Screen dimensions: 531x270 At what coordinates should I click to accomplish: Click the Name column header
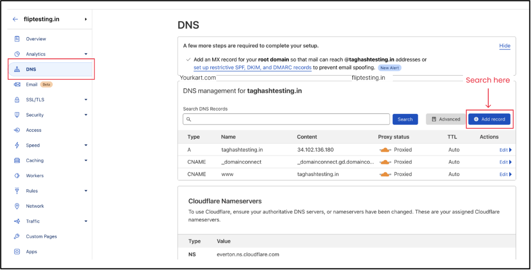click(228, 137)
